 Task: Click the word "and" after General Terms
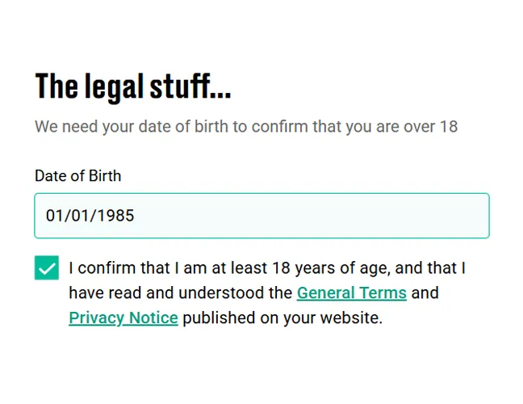(x=425, y=292)
